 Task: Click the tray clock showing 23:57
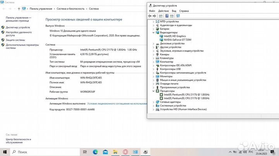[x=262, y=152]
